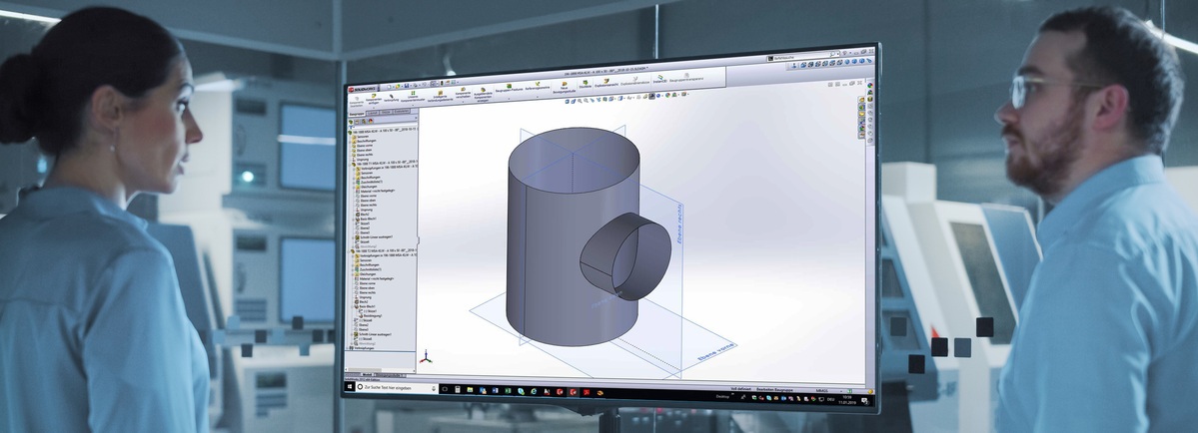
Task: Open the notification center in the system tray
Action: pos(864,400)
